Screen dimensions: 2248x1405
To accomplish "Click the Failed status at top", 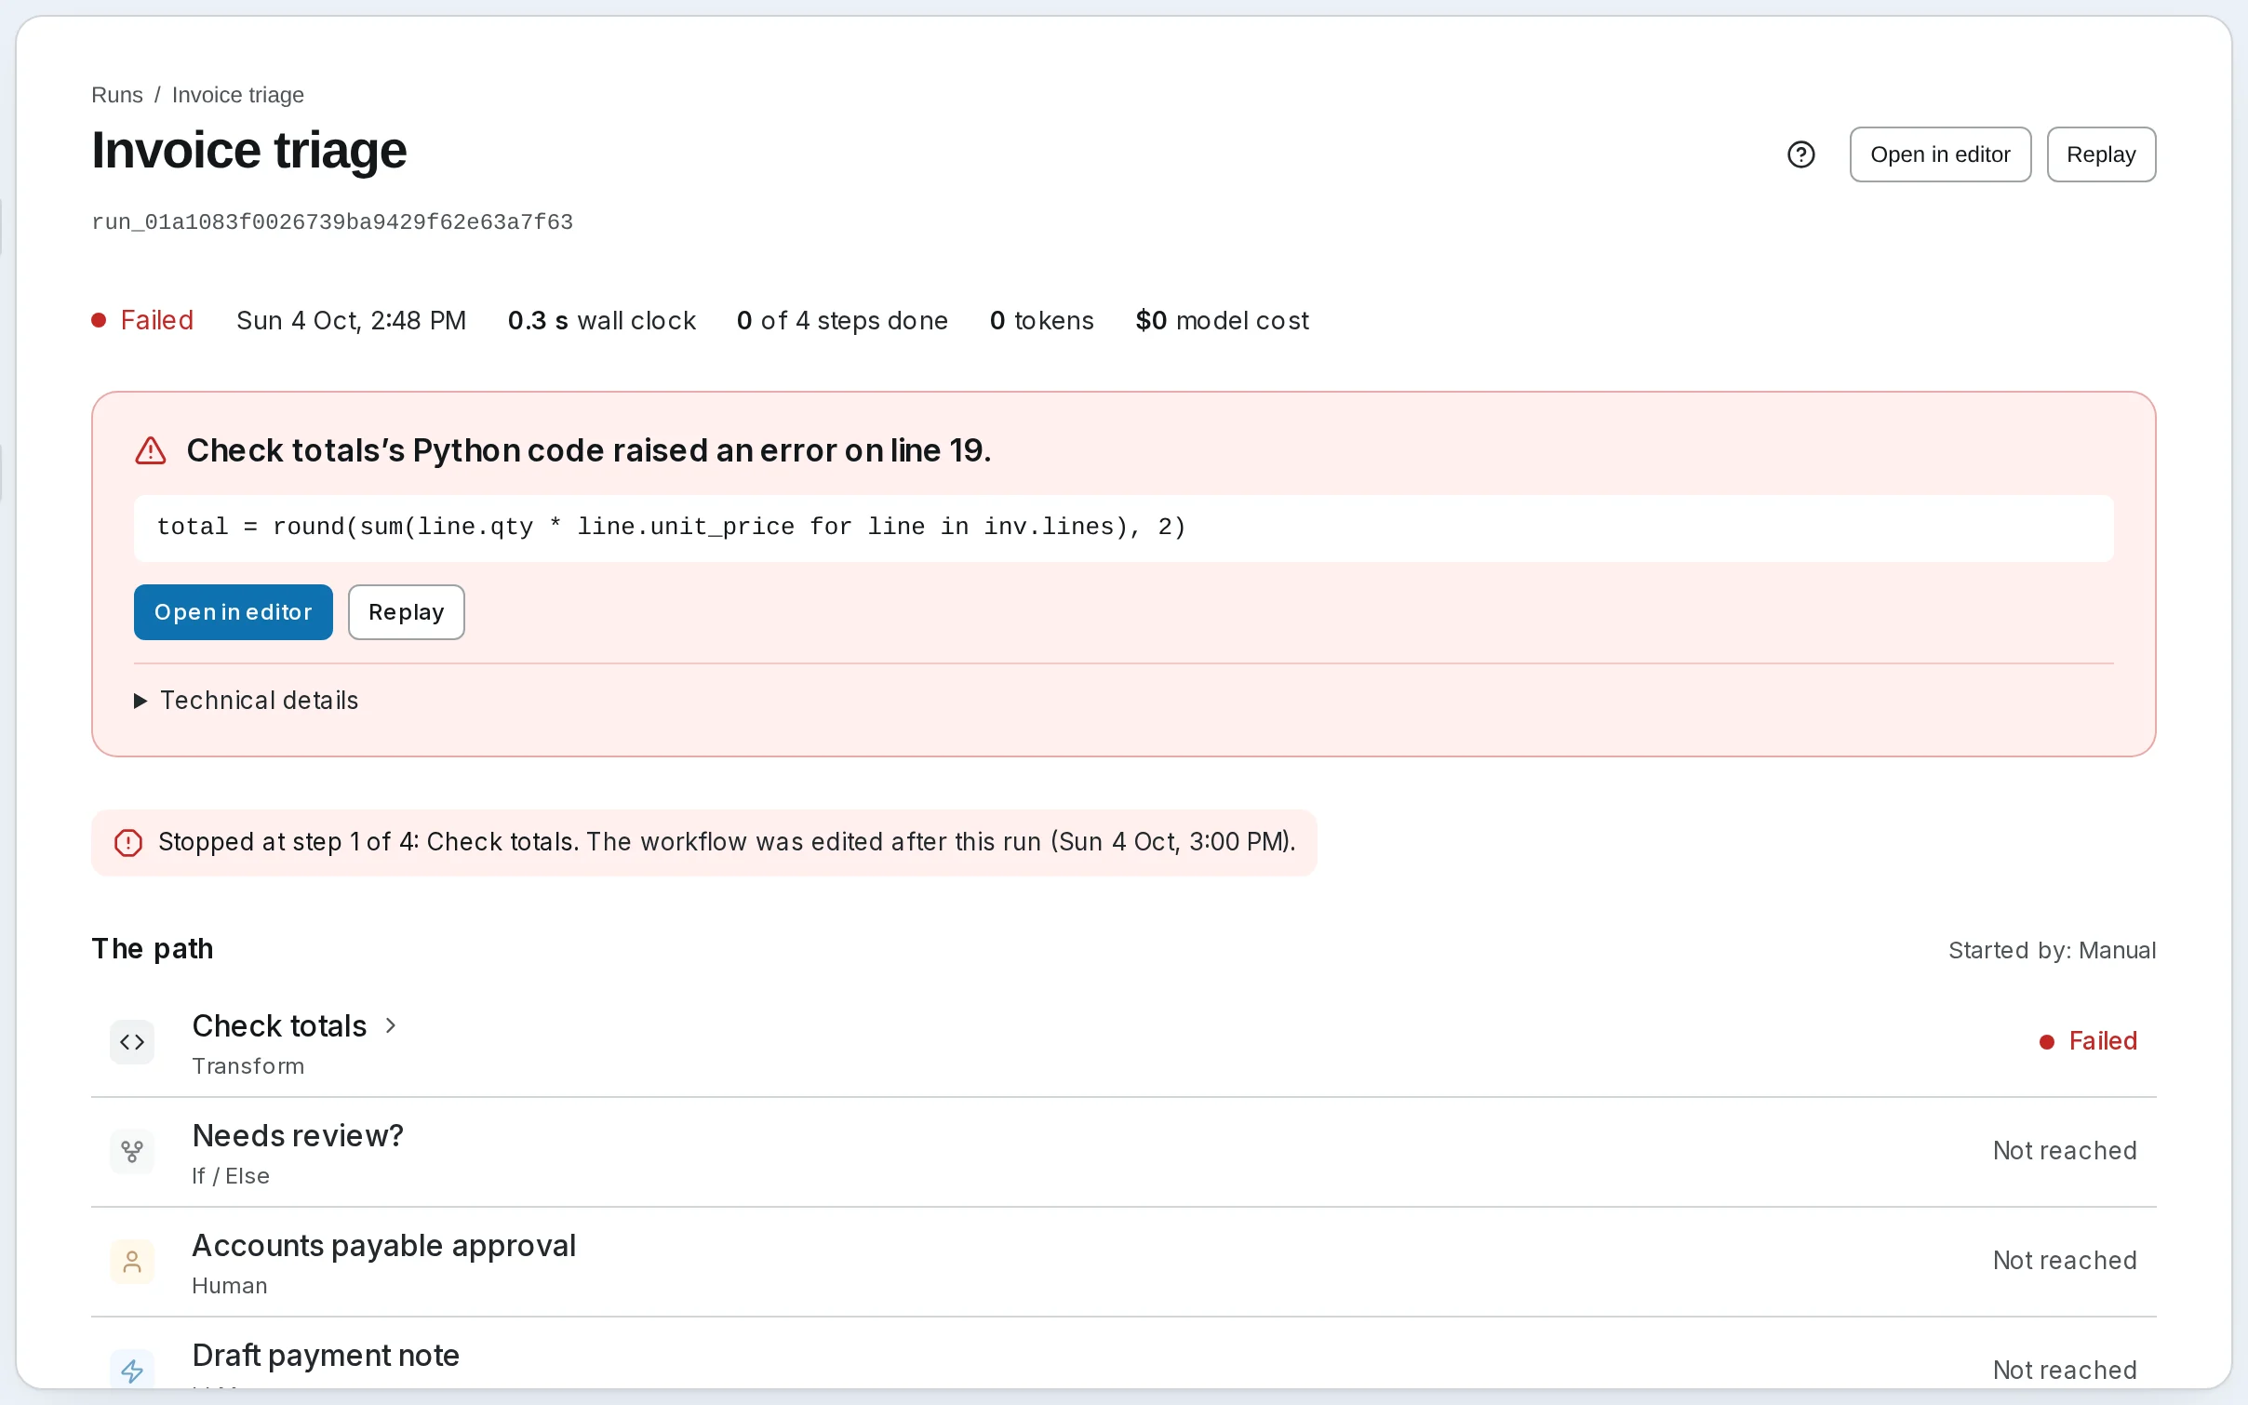I will (x=143, y=320).
